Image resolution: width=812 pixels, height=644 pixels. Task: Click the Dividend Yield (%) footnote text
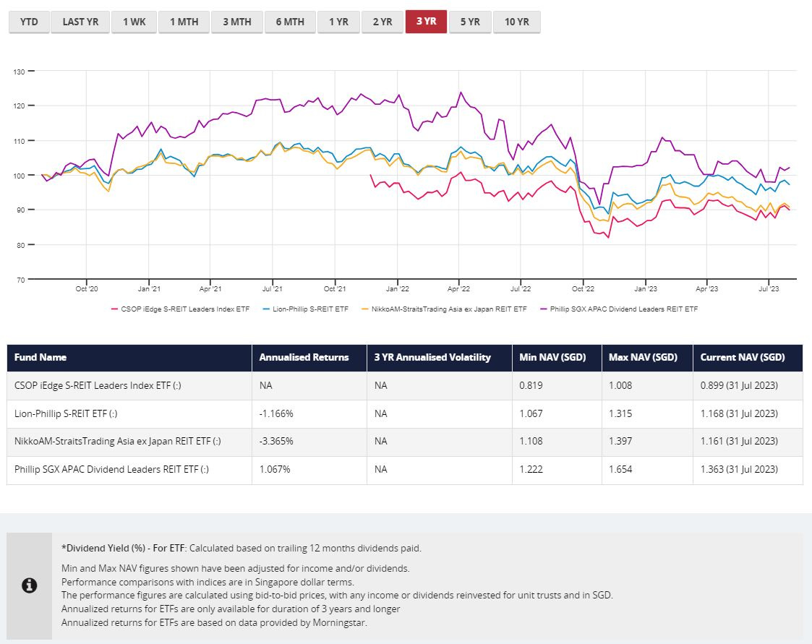pyautogui.click(x=242, y=548)
